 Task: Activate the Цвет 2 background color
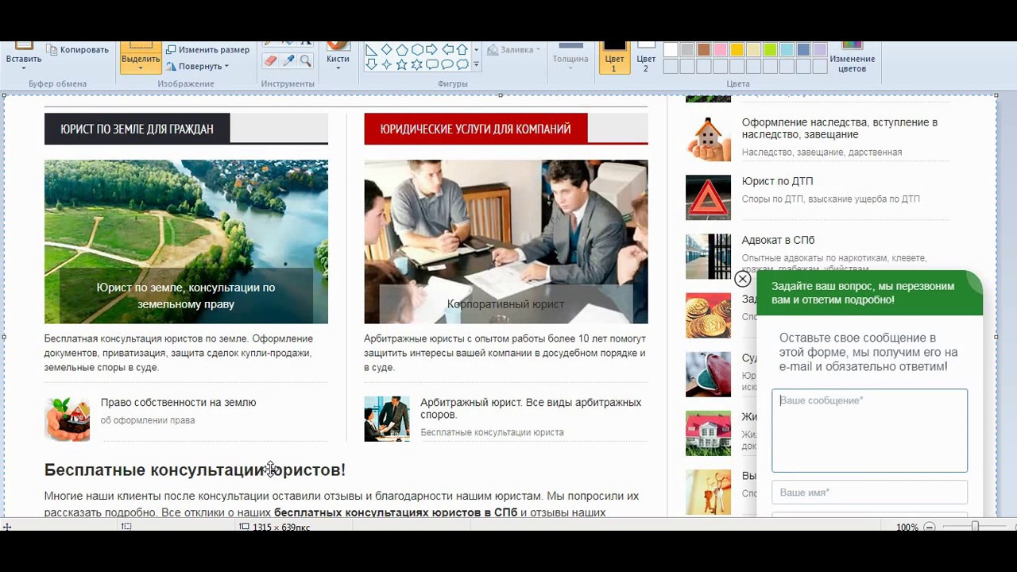646,57
